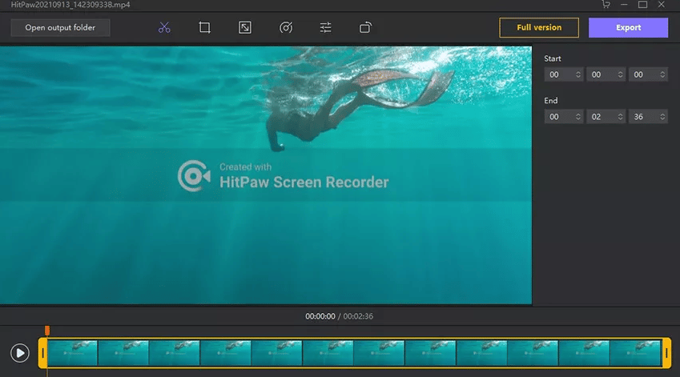Image resolution: width=680 pixels, height=377 pixels.
Task: Click the Start seconds field
Action: pyautogui.click(x=648, y=74)
